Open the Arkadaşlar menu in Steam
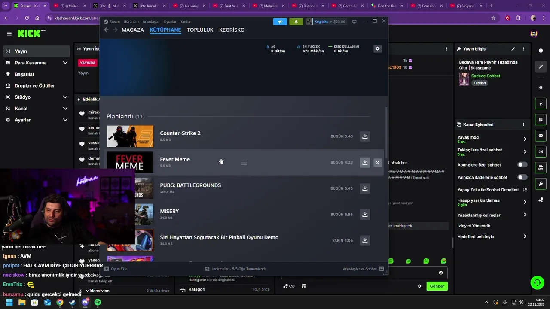Screen dimensions: 550x309 point(151,21)
